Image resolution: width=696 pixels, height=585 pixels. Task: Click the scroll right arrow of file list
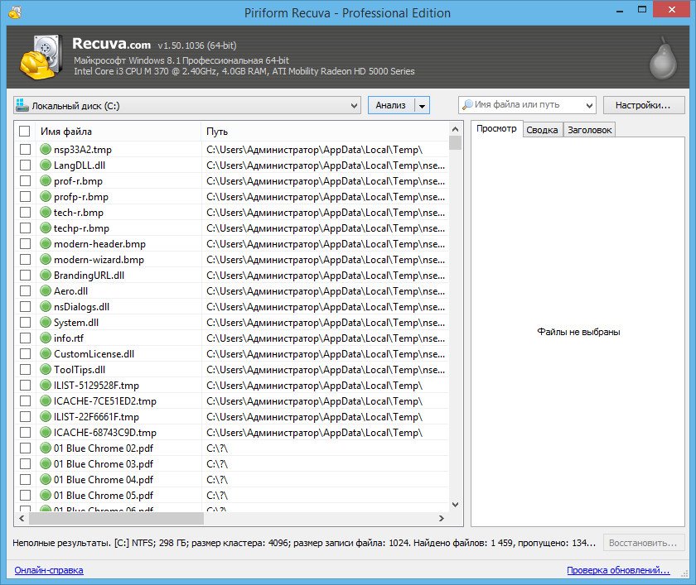tap(441, 518)
